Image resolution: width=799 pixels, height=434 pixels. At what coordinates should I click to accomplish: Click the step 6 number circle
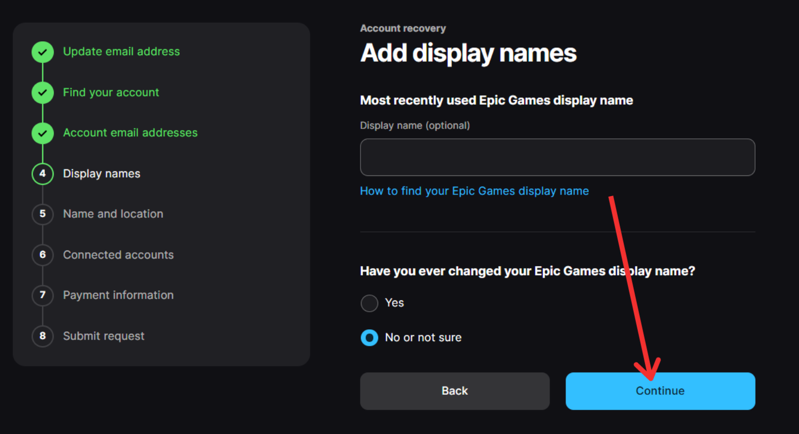pyautogui.click(x=42, y=255)
